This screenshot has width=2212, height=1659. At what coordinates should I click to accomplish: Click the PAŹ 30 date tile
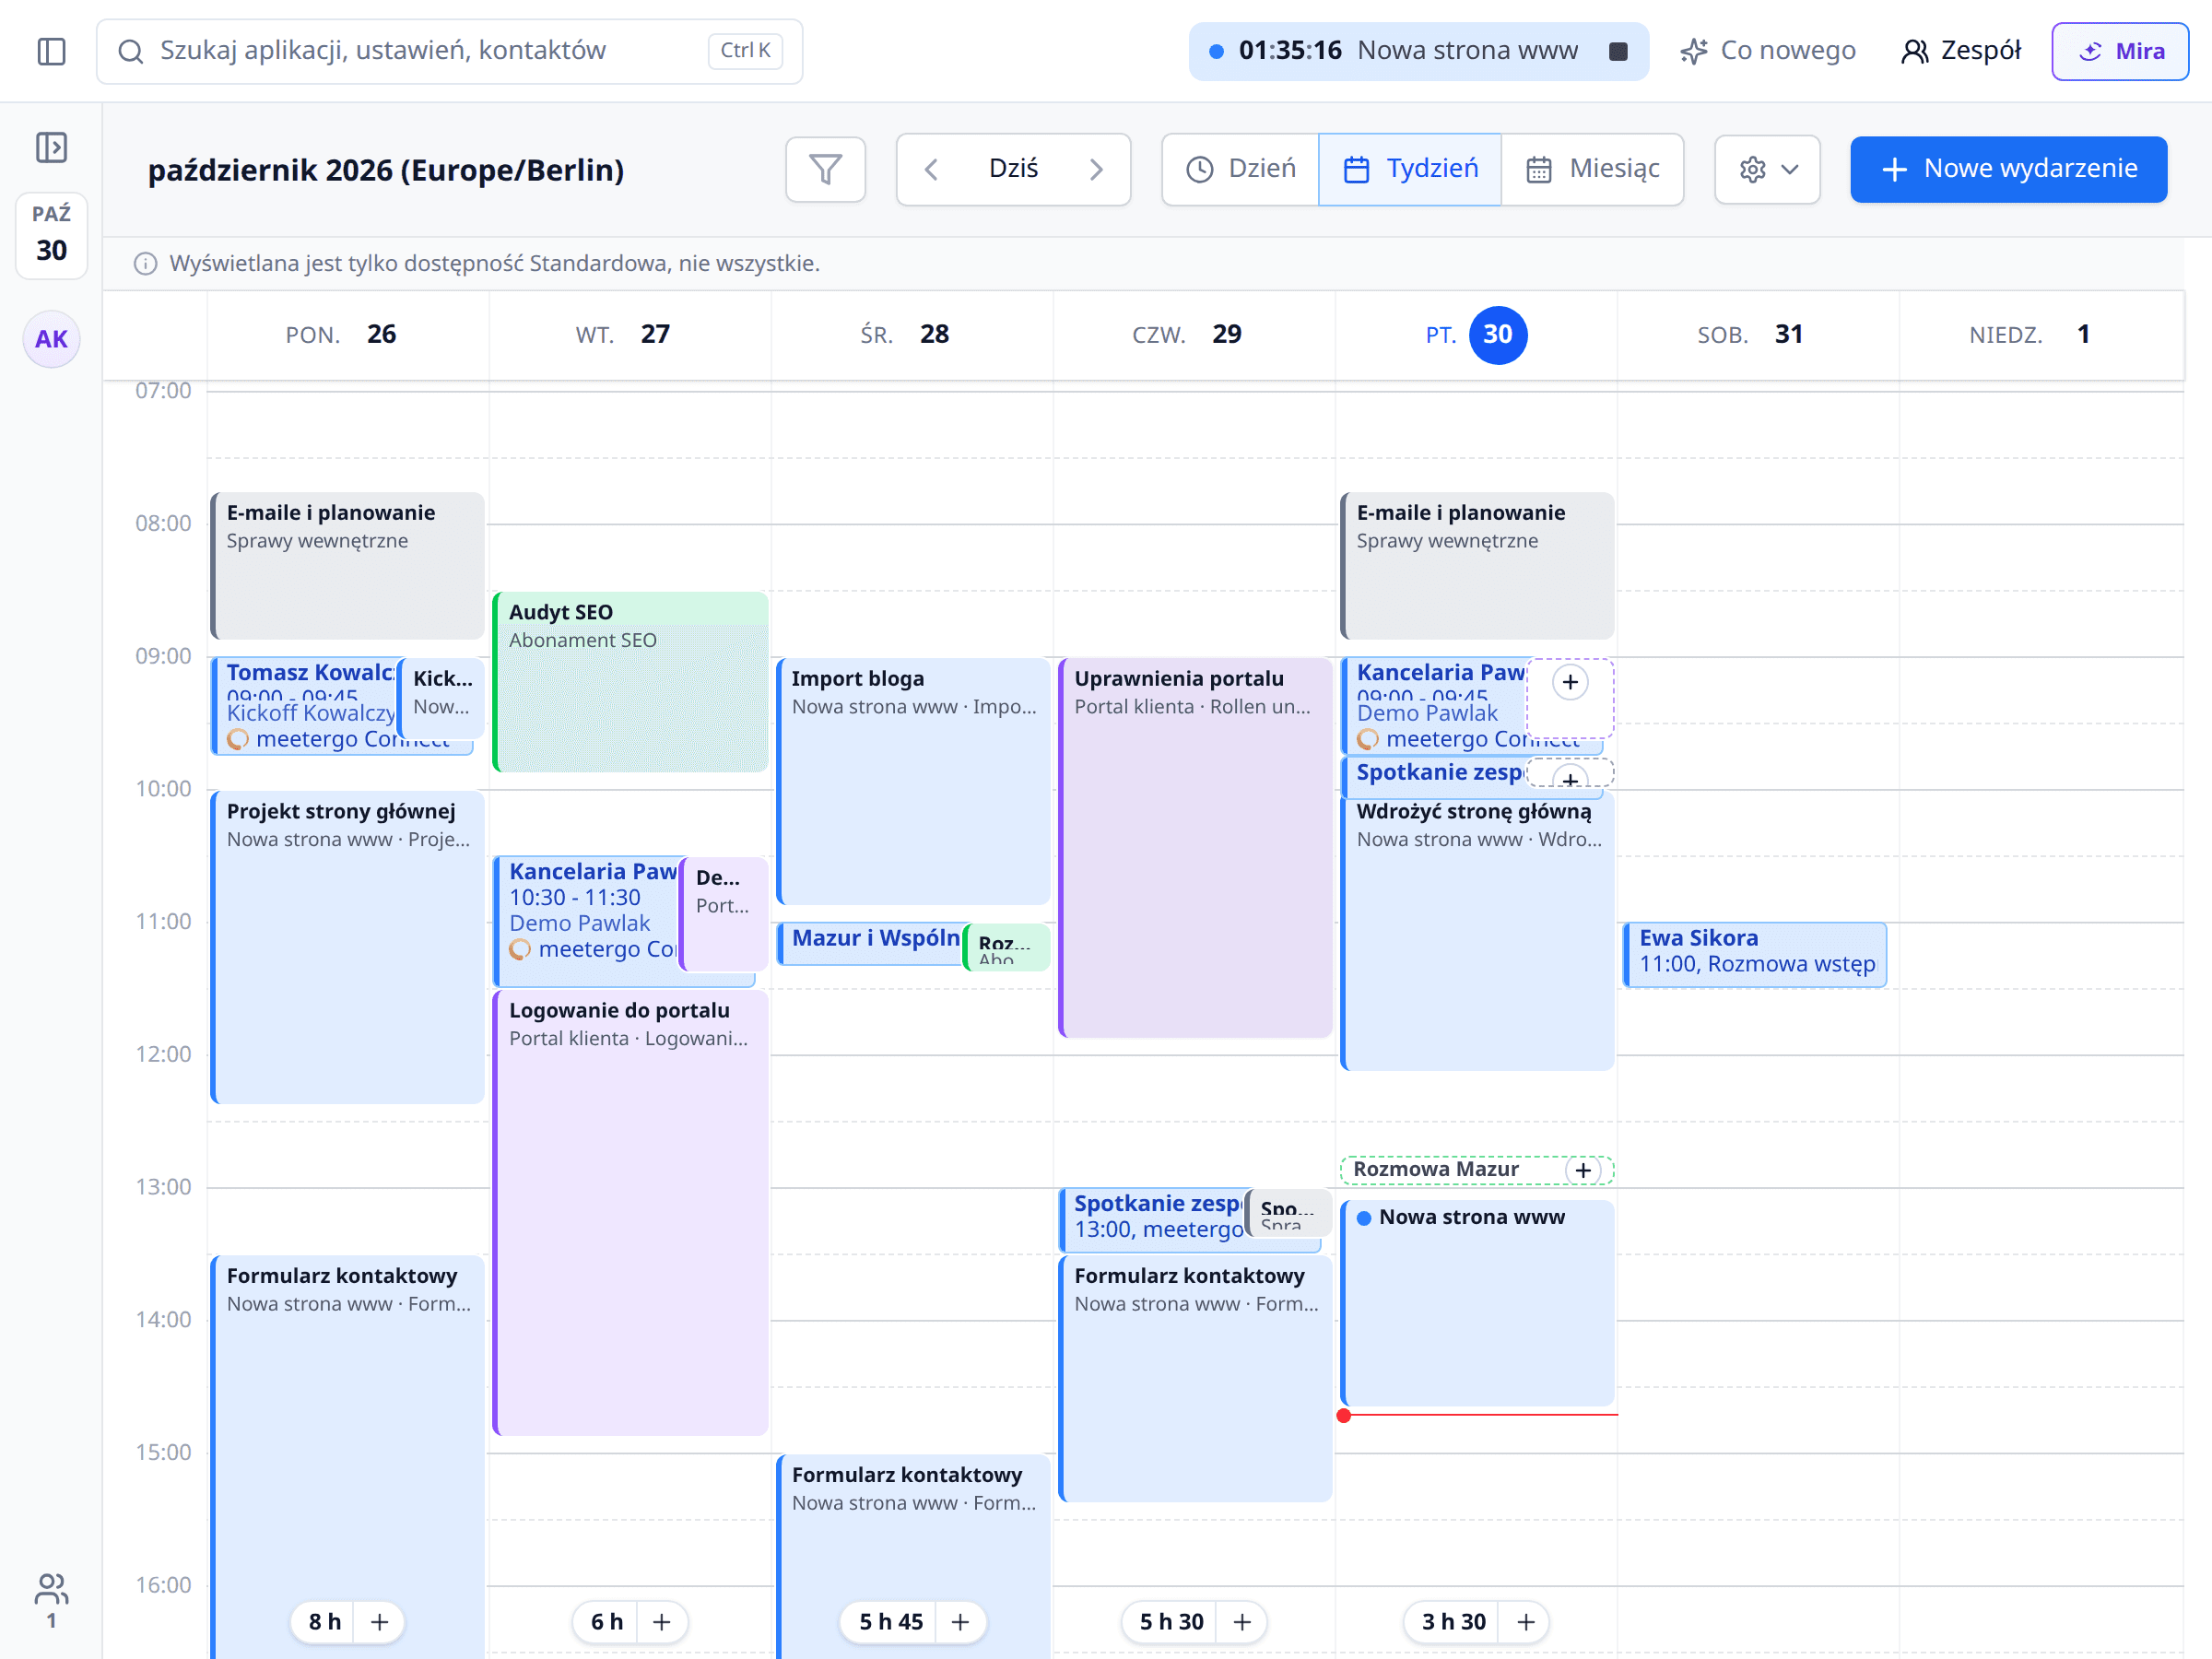(x=51, y=235)
